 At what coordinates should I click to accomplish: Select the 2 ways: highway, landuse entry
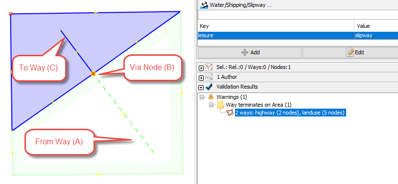(x=290, y=113)
